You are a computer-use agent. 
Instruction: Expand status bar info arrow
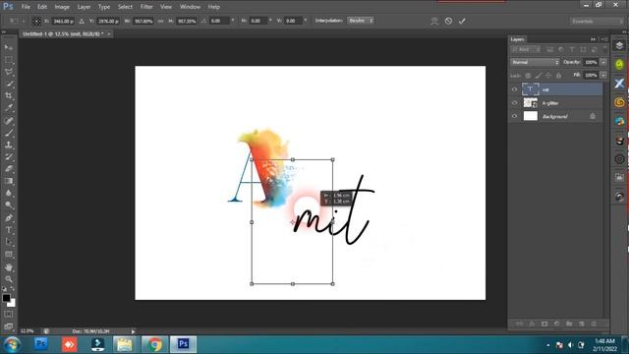(134, 331)
